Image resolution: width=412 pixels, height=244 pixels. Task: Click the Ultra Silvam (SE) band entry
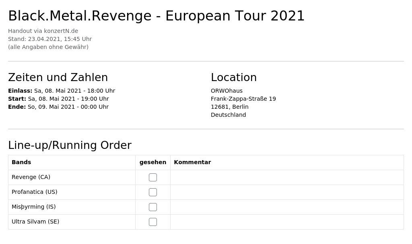(x=35, y=222)
